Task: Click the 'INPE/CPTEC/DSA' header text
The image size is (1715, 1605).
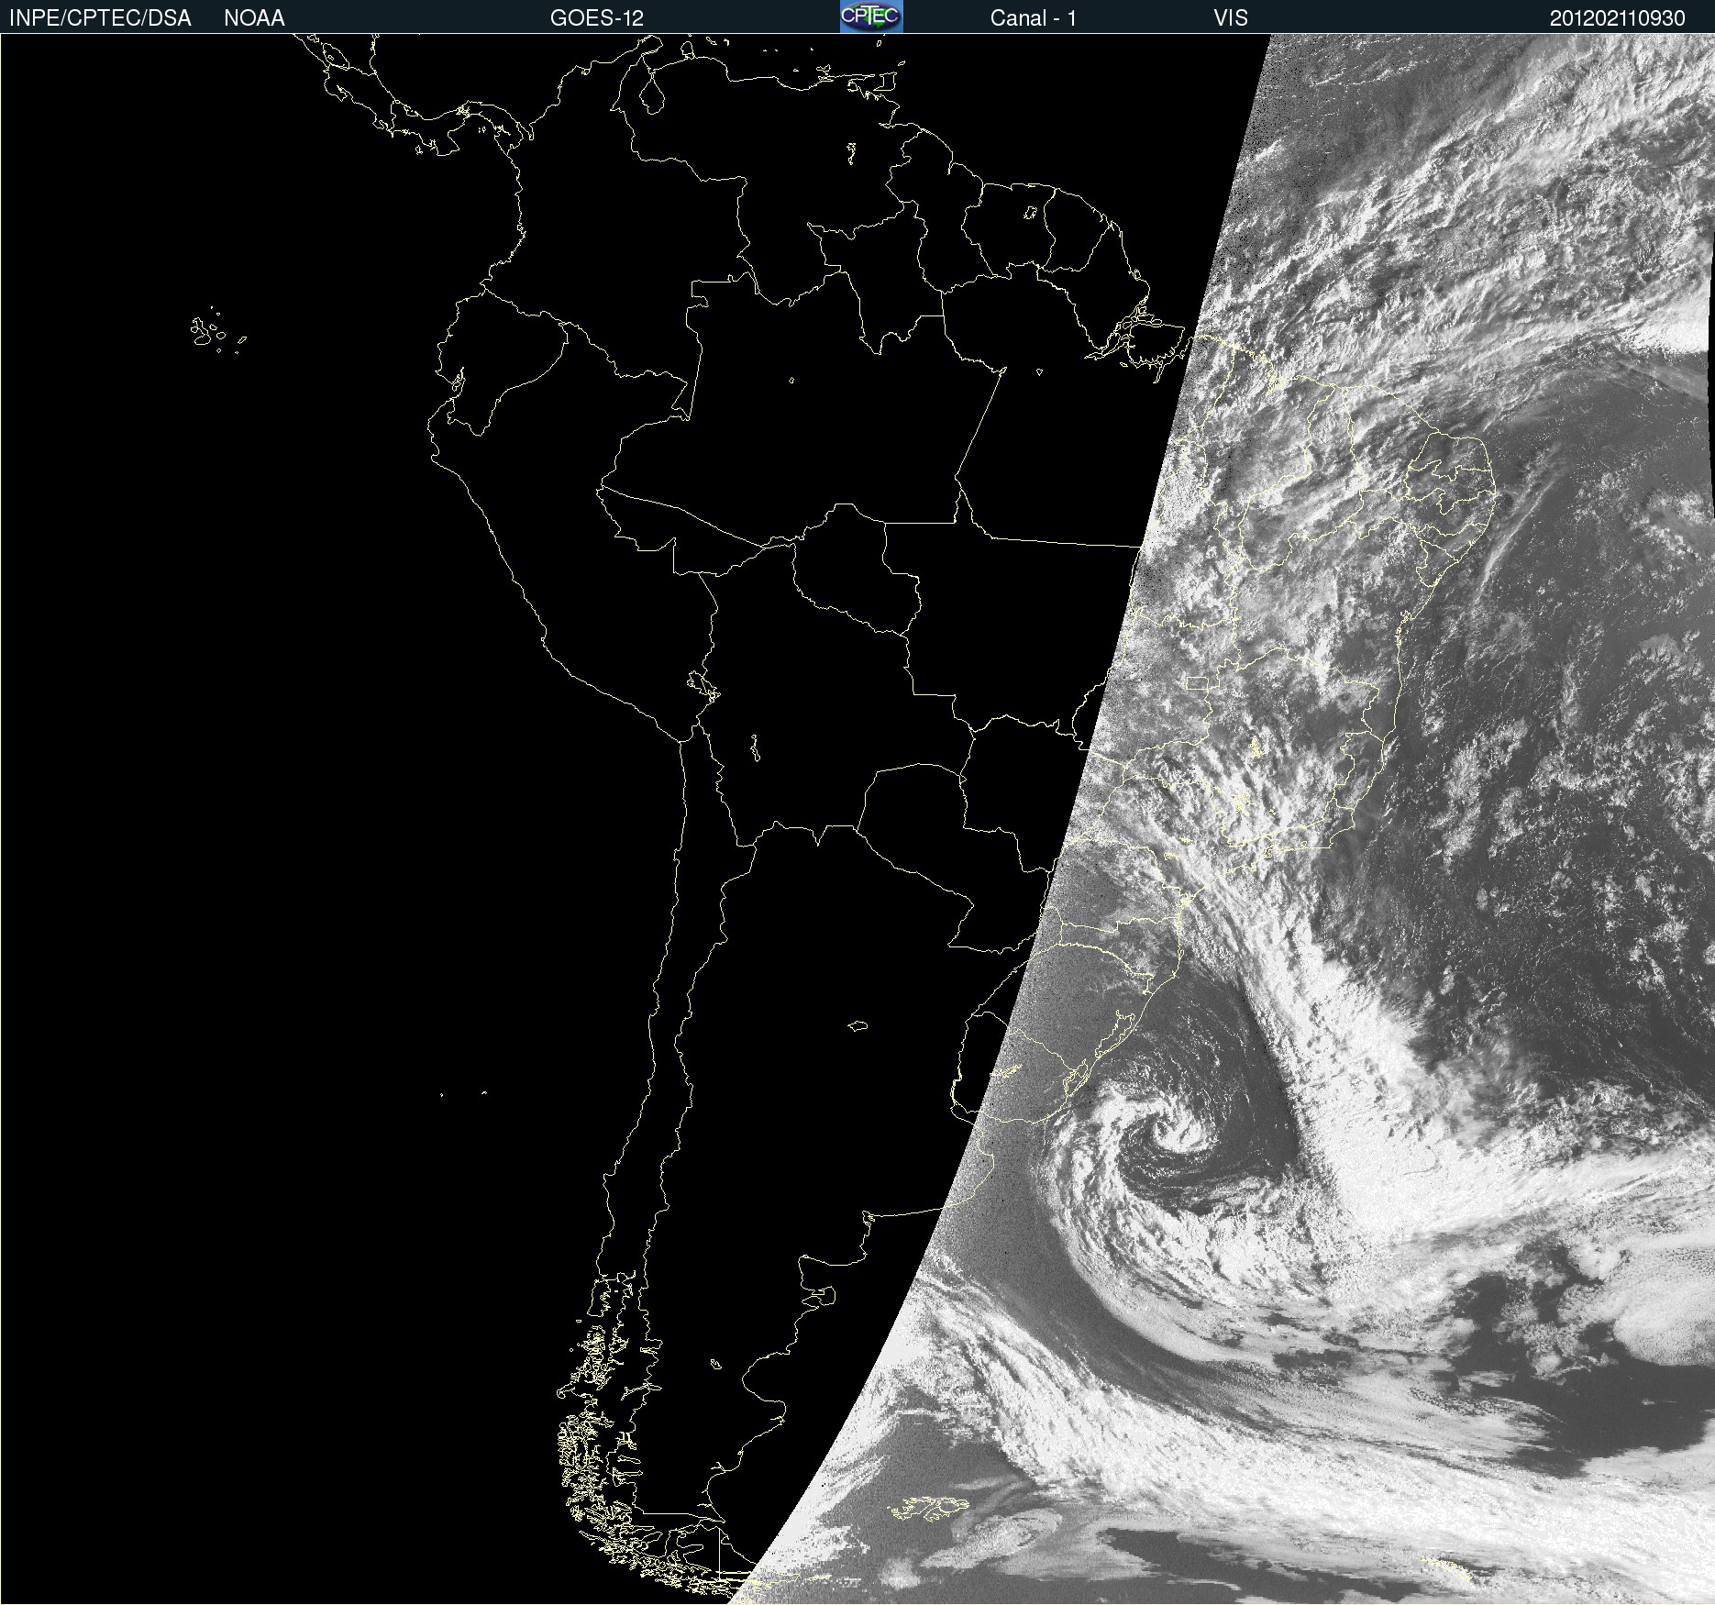Action: [100, 18]
